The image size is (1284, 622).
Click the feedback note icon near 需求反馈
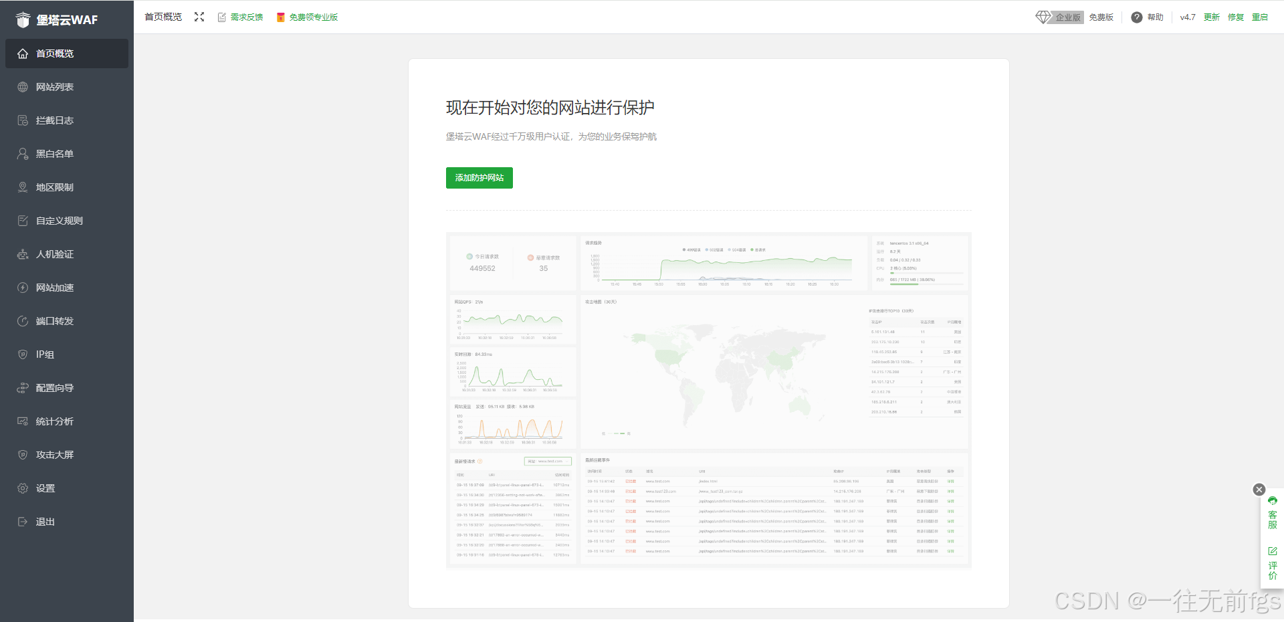(222, 17)
